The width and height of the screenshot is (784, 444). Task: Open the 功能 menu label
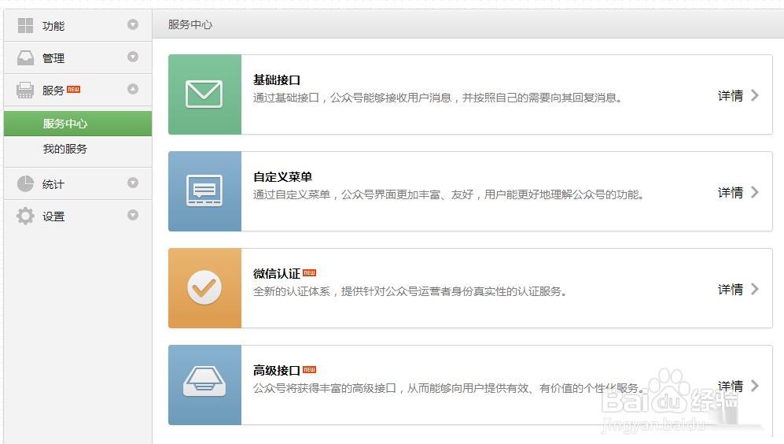[53, 26]
